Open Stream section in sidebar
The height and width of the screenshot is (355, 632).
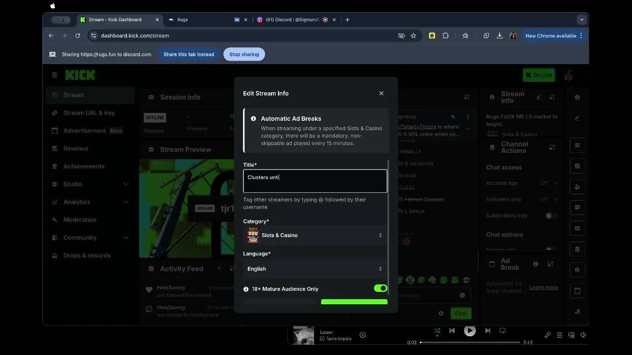pyautogui.click(x=90, y=95)
